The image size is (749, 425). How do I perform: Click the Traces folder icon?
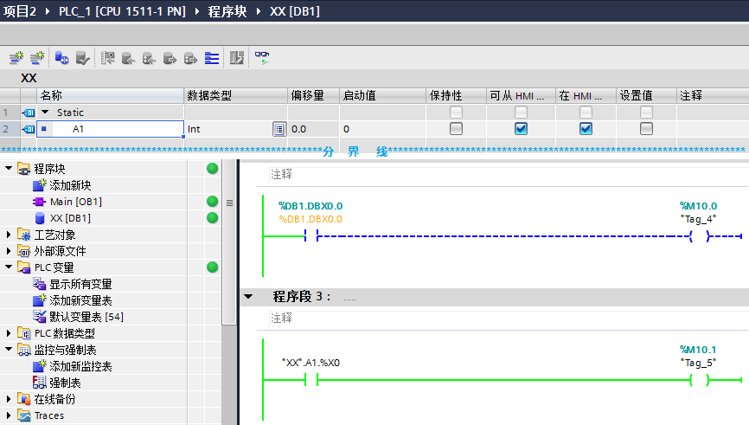click(24, 415)
